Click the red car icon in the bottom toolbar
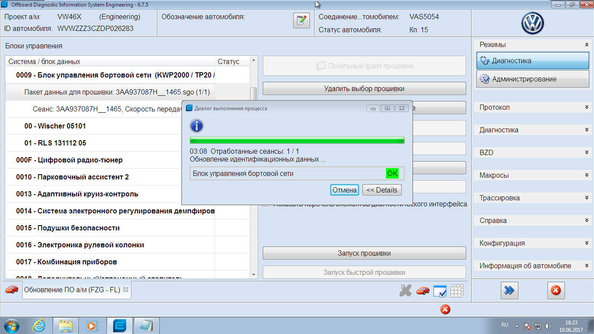Screen dimensions: 594x334 click(x=423, y=290)
